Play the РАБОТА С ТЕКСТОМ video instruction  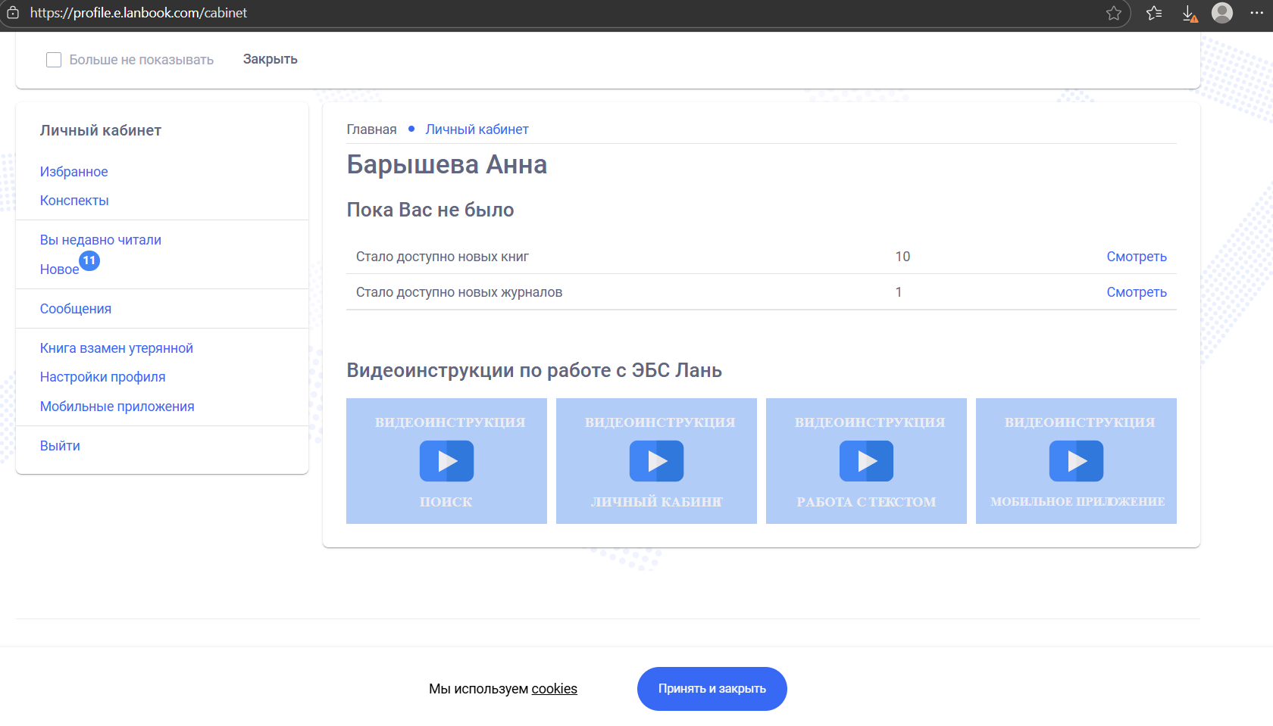click(866, 460)
